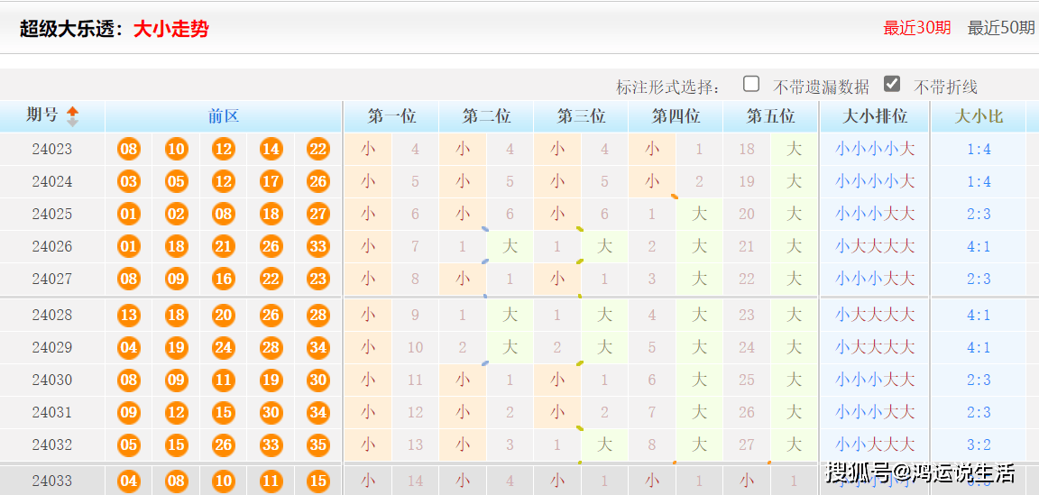The width and height of the screenshot is (1039, 495).
Task: Click ball 22 in row 24023
Action: click(x=318, y=149)
